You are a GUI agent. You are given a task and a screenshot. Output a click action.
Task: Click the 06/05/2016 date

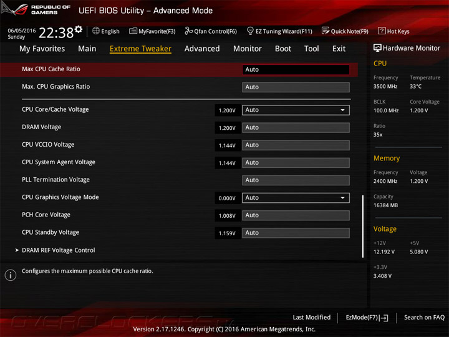click(21, 31)
